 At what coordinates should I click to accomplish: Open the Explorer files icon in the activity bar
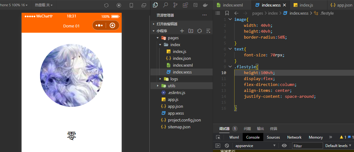[155, 5]
